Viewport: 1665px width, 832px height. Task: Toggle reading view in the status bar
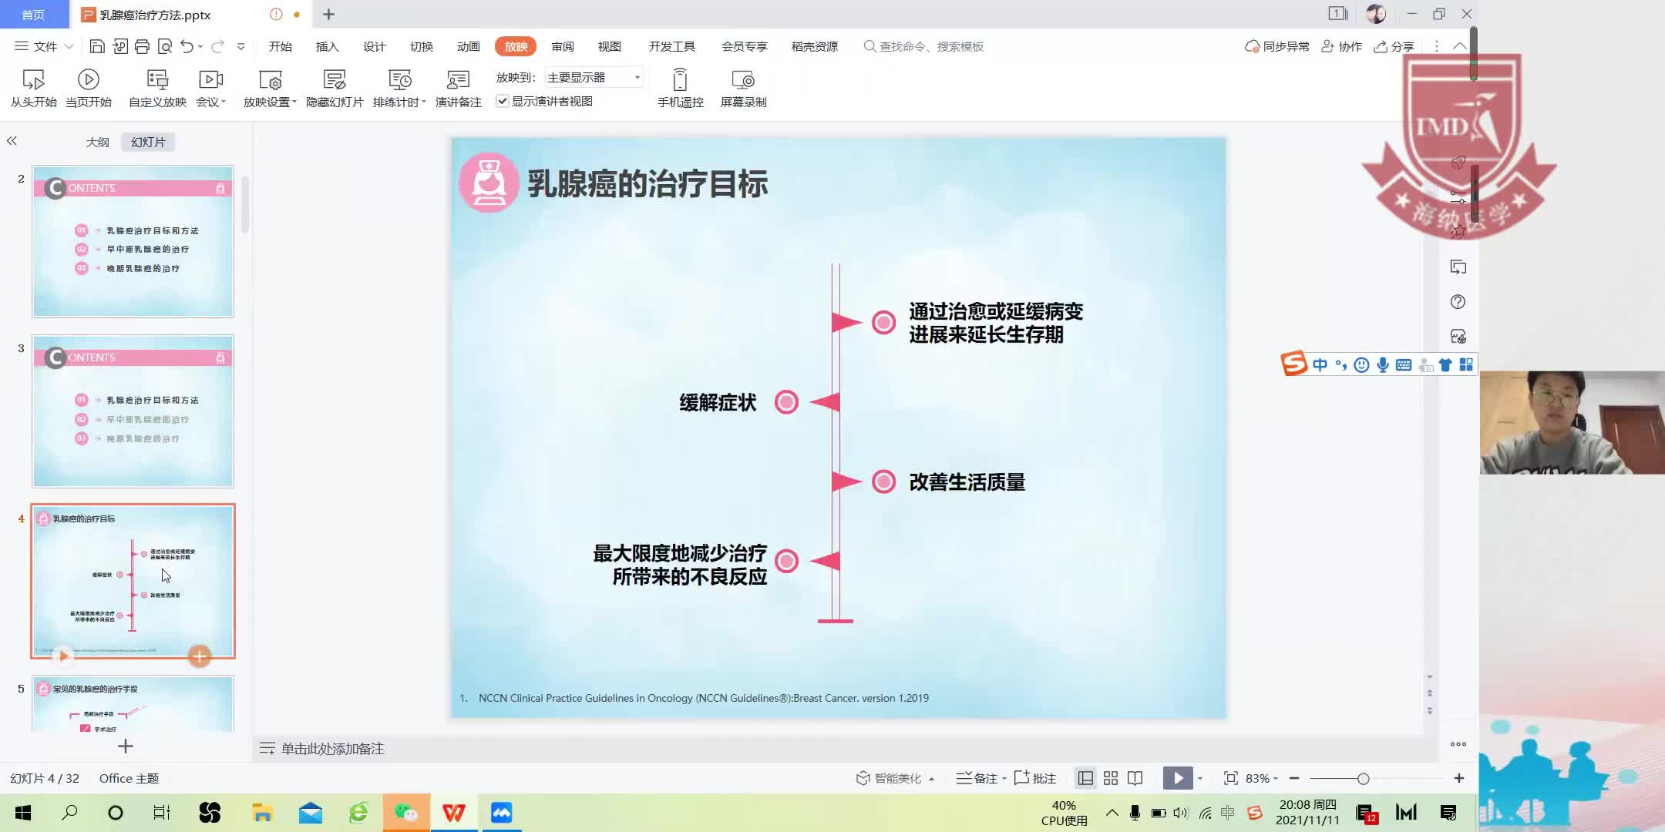1135,778
